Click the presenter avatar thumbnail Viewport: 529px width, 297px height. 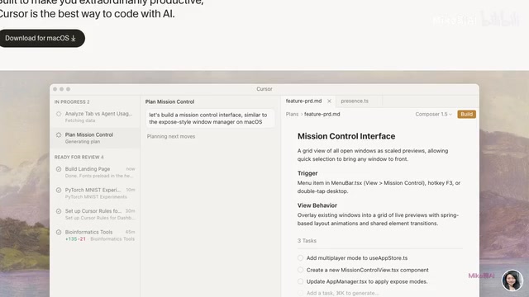tap(512, 280)
